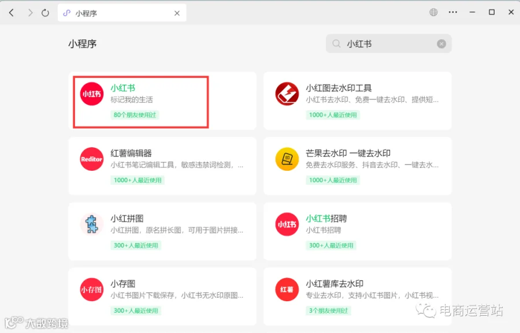This screenshot has height=333, width=520.
Task: Open the 小红书招聘 red icon
Action: coord(287,225)
